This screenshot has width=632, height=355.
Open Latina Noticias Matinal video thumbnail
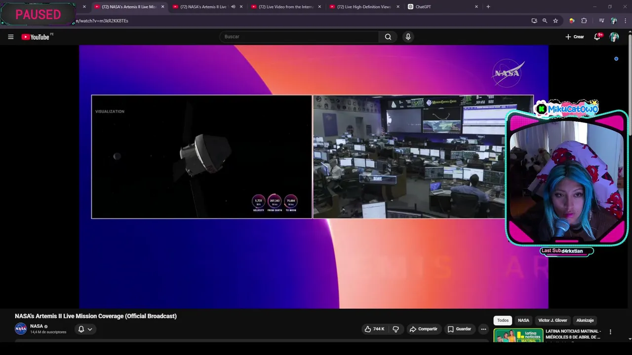click(x=518, y=335)
